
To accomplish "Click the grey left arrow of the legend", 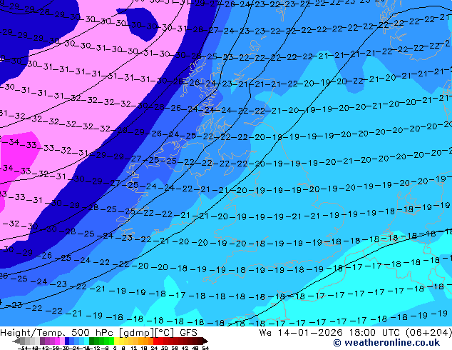I will click(16, 341).
